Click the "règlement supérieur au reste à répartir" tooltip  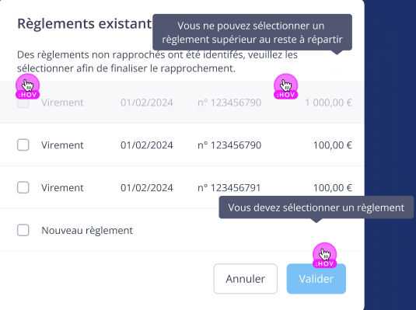(252, 33)
